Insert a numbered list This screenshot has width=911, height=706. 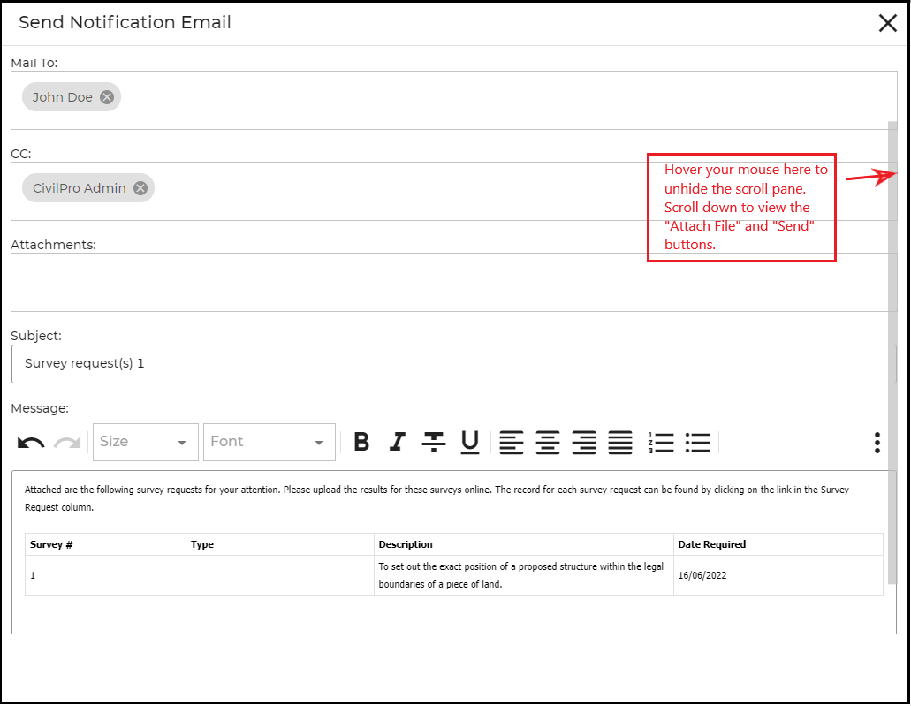click(x=661, y=442)
